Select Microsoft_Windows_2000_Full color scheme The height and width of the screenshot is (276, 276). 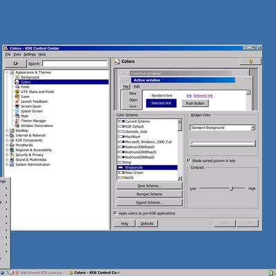coord(147,141)
